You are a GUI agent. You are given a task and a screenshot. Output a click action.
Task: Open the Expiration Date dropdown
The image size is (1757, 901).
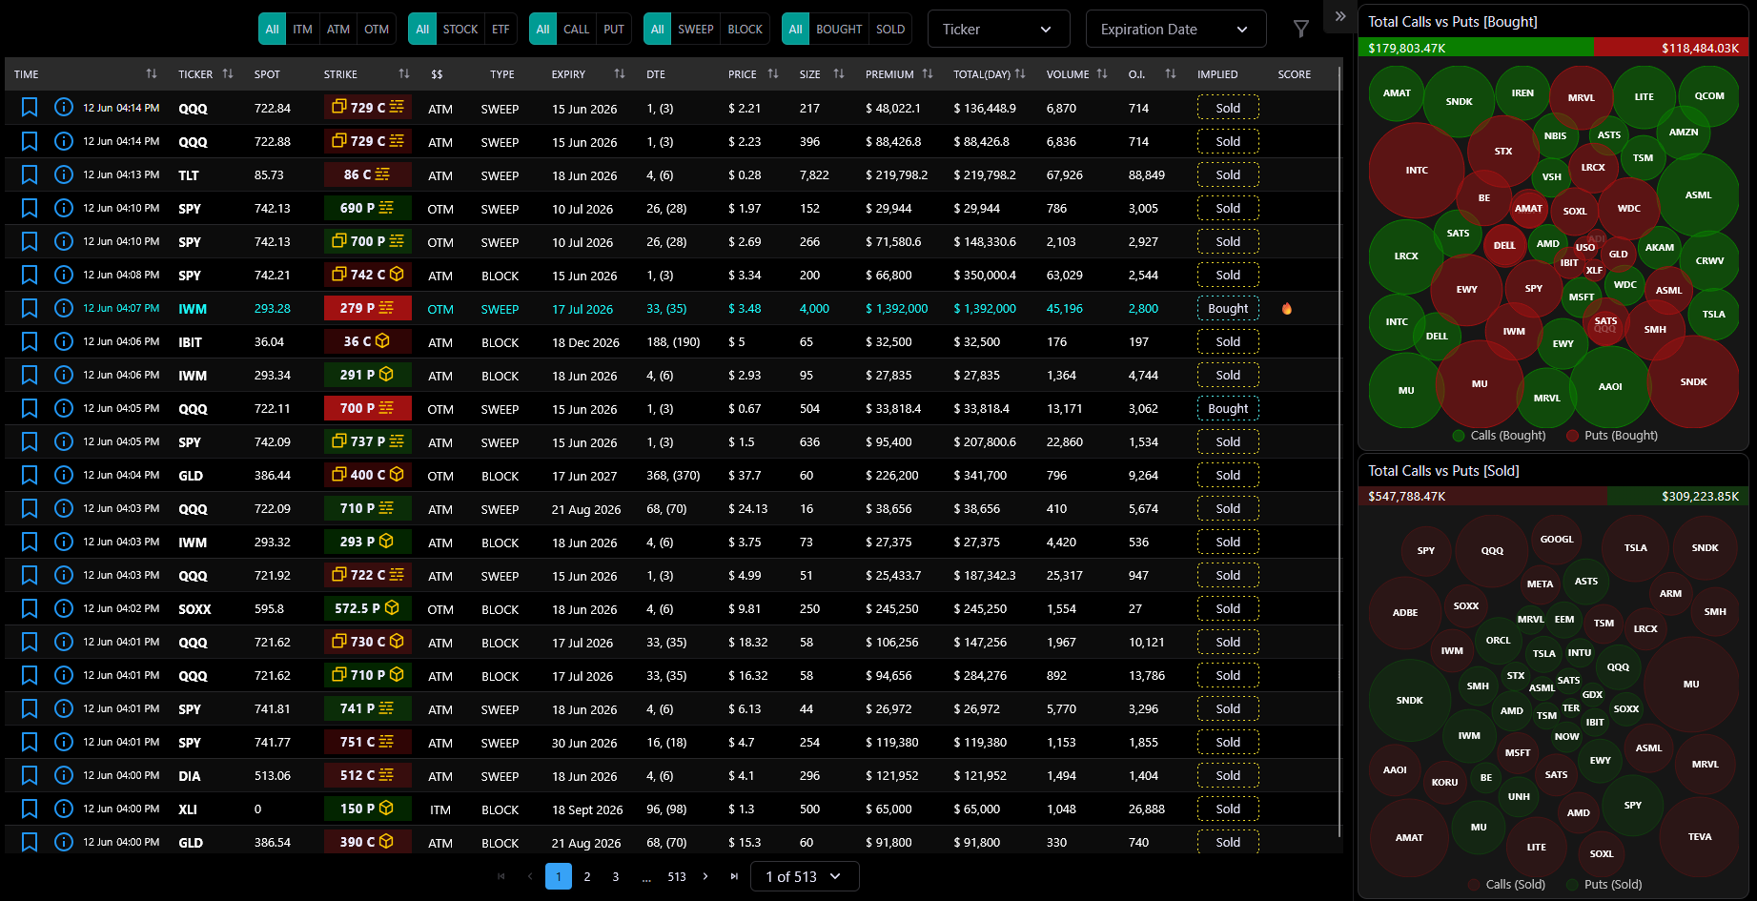tap(1175, 29)
